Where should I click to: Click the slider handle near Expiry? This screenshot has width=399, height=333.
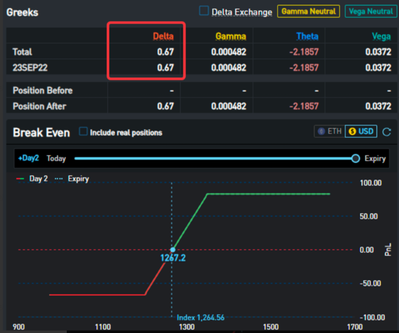coord(355,159)
